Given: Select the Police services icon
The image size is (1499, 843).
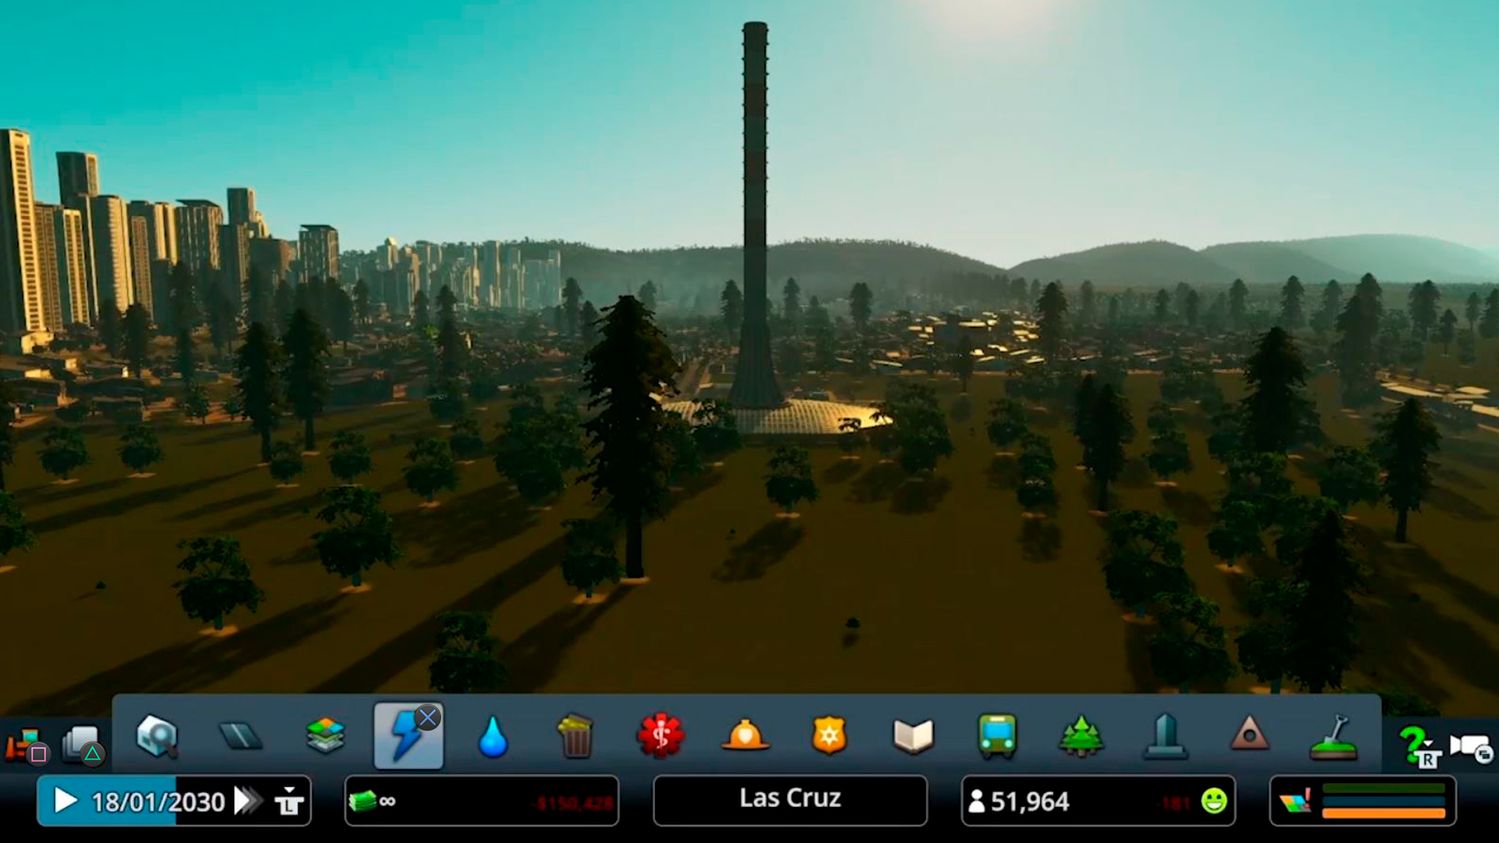Looking at the screenshot, I should pyautogui.click(x=829, y=735).
